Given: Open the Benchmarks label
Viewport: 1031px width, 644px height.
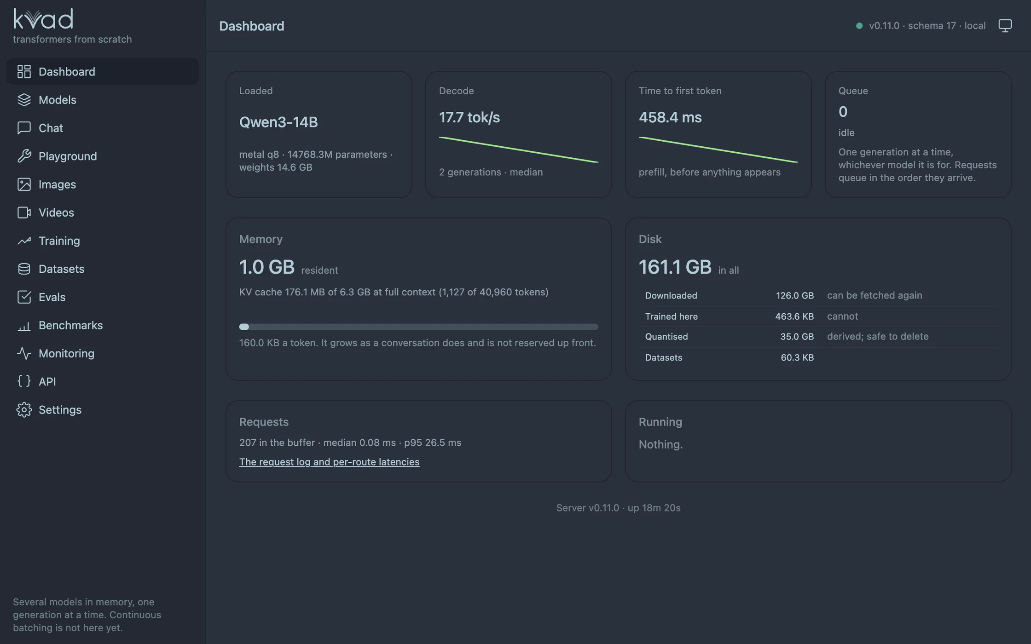Looking at the screenshot, I should coord(70,325).
